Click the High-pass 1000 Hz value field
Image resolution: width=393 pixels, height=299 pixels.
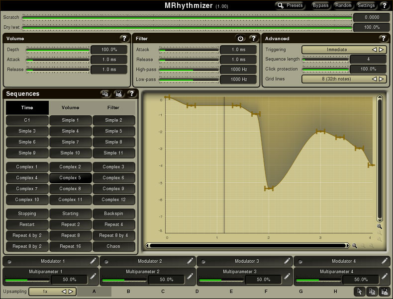click(x=239, y=70)
